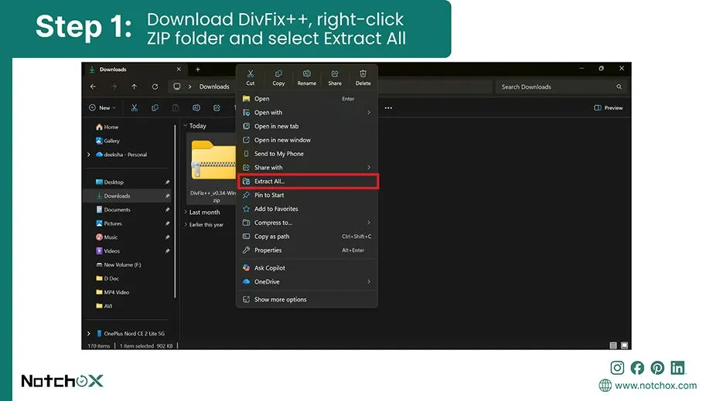The height and width of the screenshot is (401, 713).
Task: Click the This PC monitor icon in address bar
Action: pos(177,87)
